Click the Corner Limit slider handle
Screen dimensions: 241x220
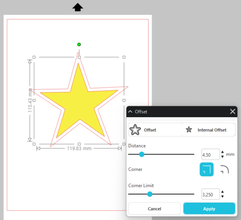pyautogui.click(x=150, y=194)
